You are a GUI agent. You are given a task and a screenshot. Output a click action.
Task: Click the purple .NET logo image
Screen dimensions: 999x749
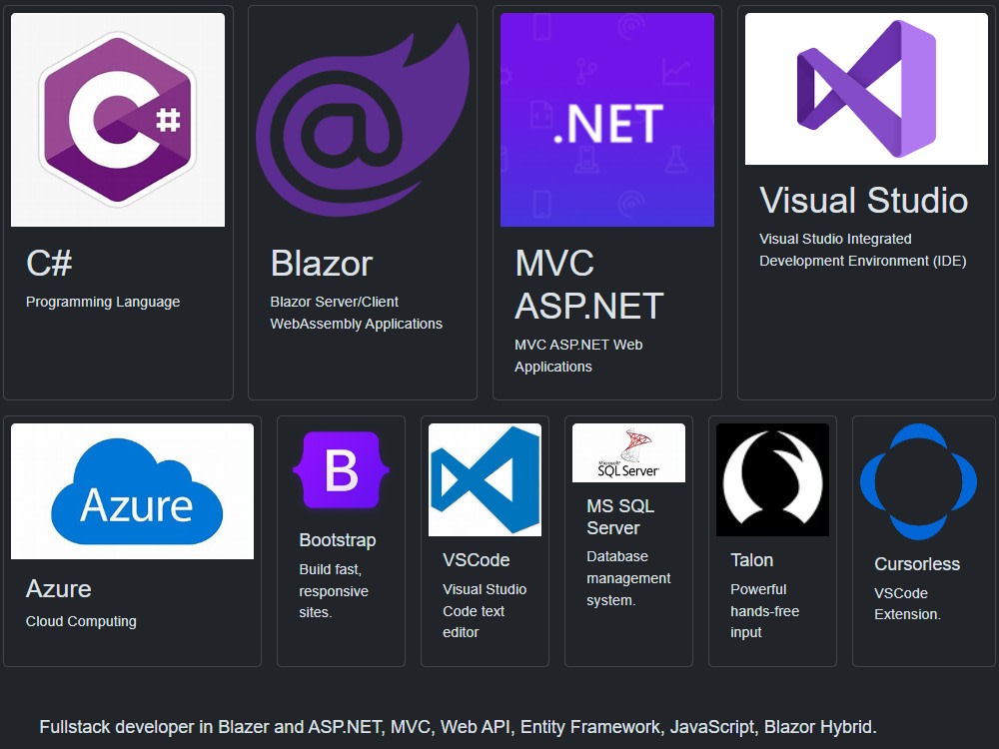(x=607, y=120)
